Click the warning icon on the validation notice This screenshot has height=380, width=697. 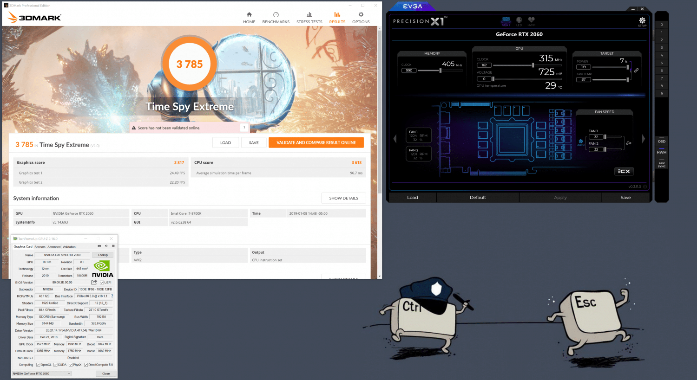point(134,128)
